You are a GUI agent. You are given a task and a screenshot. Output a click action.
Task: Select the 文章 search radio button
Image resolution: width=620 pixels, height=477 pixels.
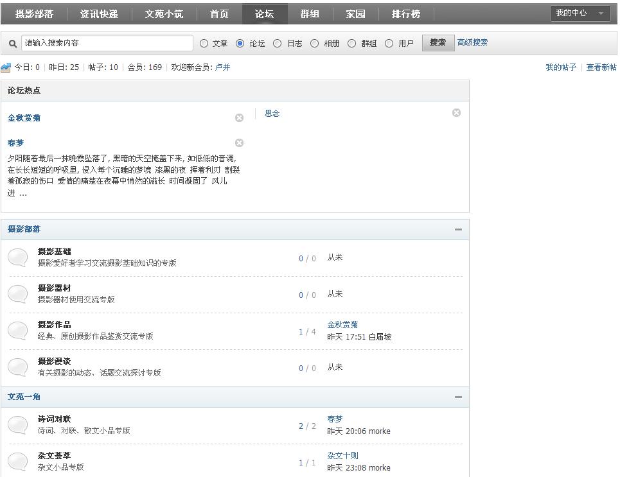click(x=204, y=44)
